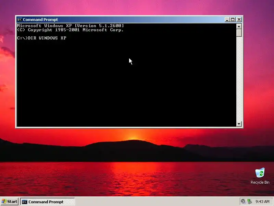Select the Command Prompt taskbar button
This screenshot has height=206, width=274.
(48, 202)
